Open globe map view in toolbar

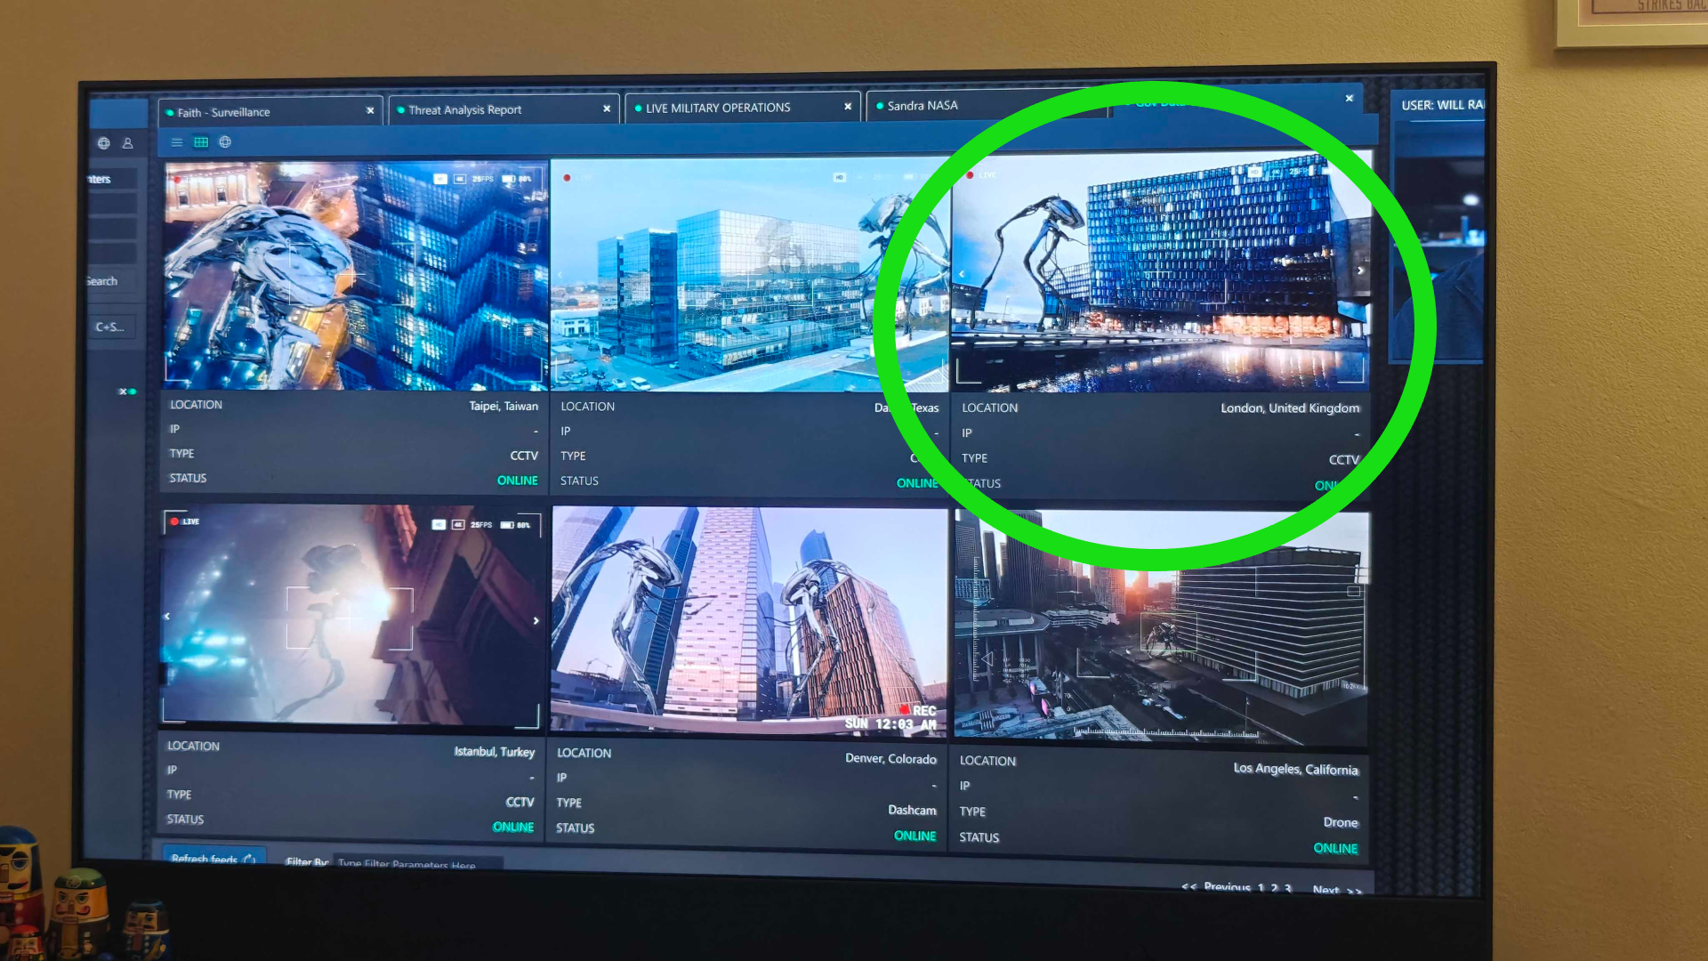[225, 142]
